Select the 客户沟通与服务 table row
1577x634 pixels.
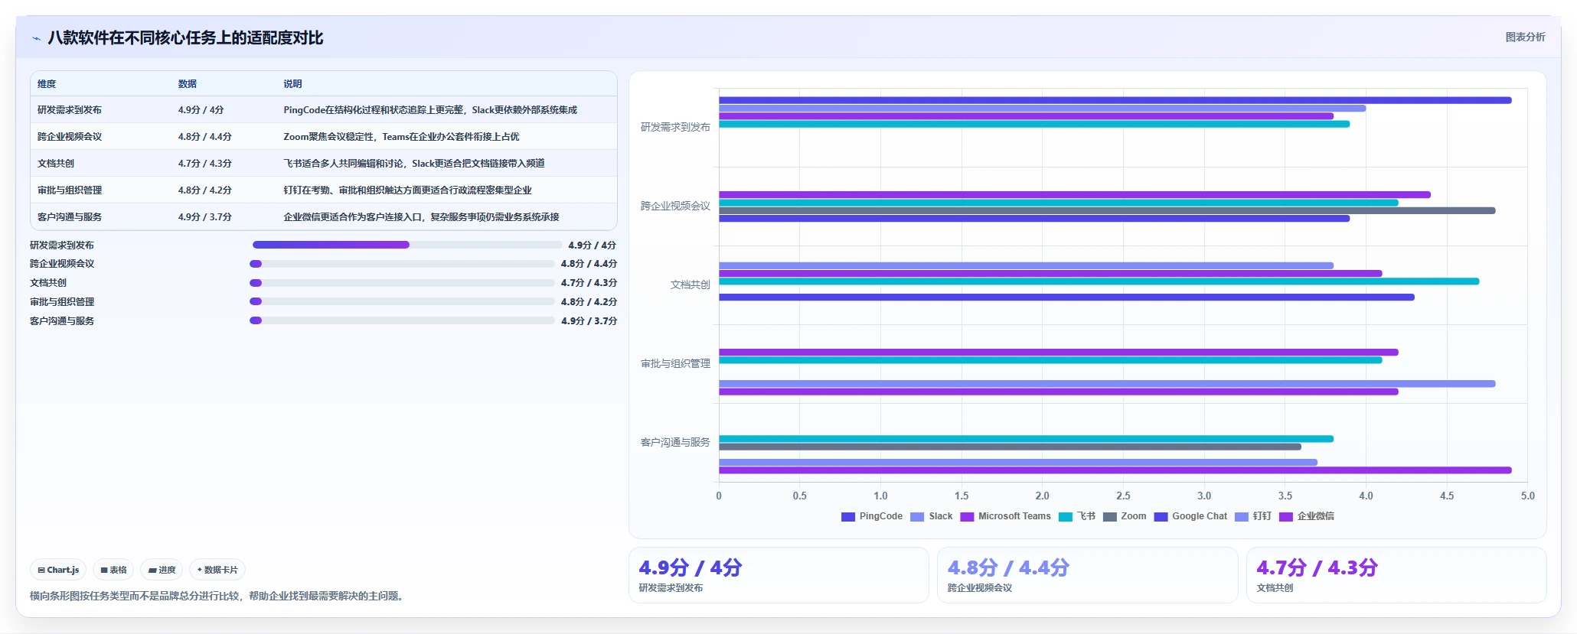tap(324, 217)
